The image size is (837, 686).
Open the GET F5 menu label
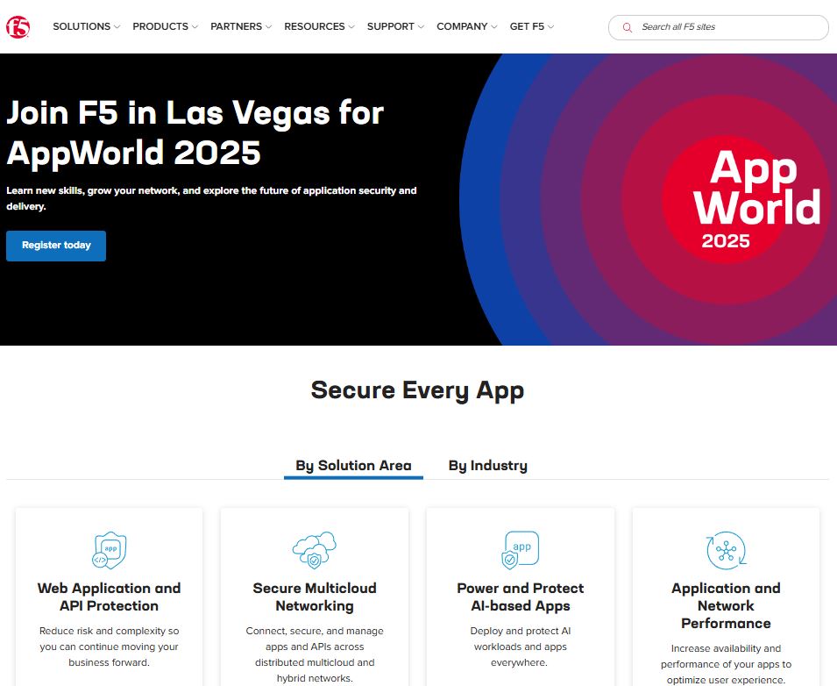(528, 26)
